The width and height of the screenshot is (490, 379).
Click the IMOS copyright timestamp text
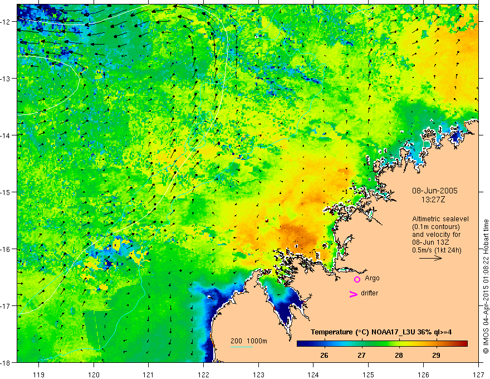pyautogui.click(x=486, y=286)
